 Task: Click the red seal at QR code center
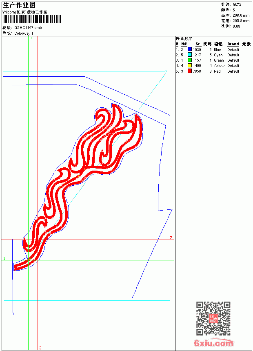(213, 318)
